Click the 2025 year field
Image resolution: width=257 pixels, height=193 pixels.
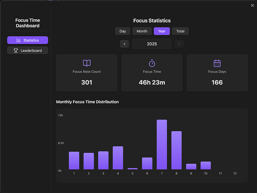pyautogui.click(x=152, y=44)
